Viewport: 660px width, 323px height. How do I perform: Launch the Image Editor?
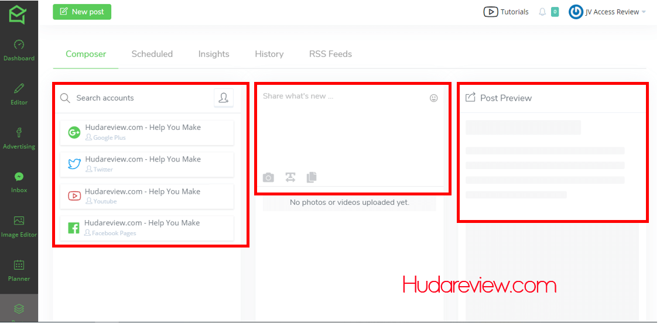pos(19,226)
